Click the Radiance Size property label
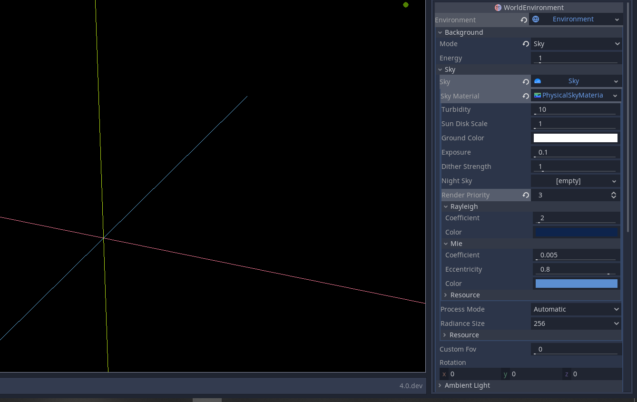 pos(462,324)
